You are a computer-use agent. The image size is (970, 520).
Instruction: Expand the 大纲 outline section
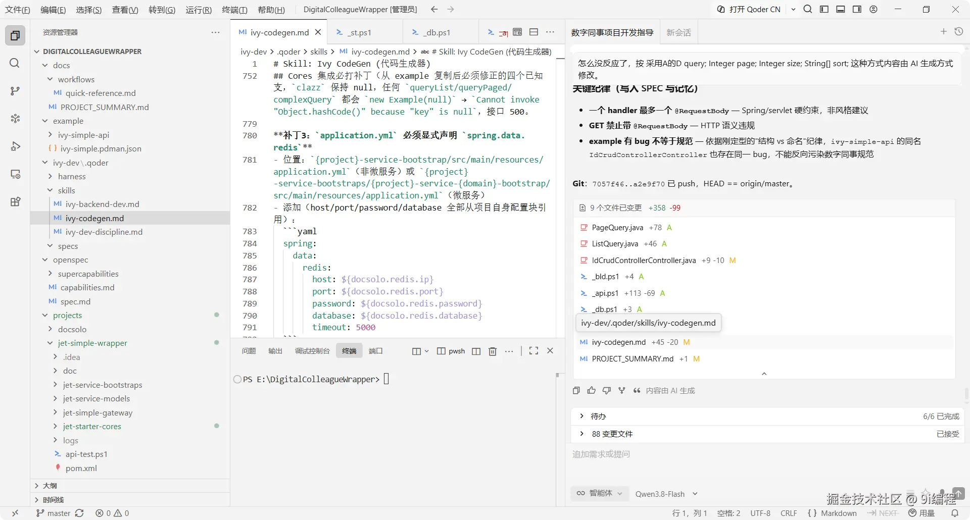point(130,485)
